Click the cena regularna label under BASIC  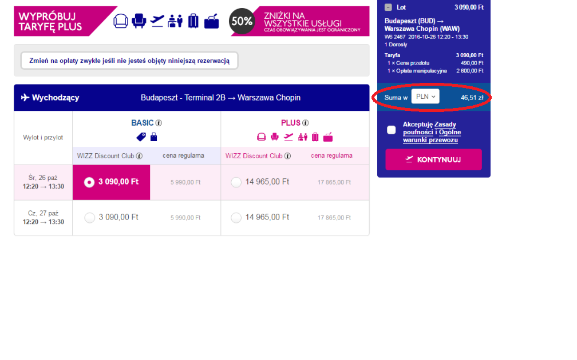[x=183, y=156]
